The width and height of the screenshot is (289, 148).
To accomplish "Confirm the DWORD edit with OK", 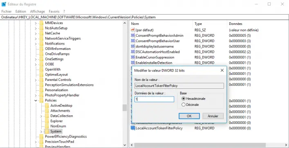I will coord(189,116).
